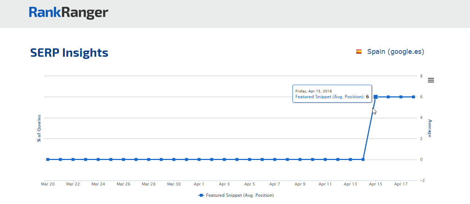Click the Spain flag icon

[359, 52]
